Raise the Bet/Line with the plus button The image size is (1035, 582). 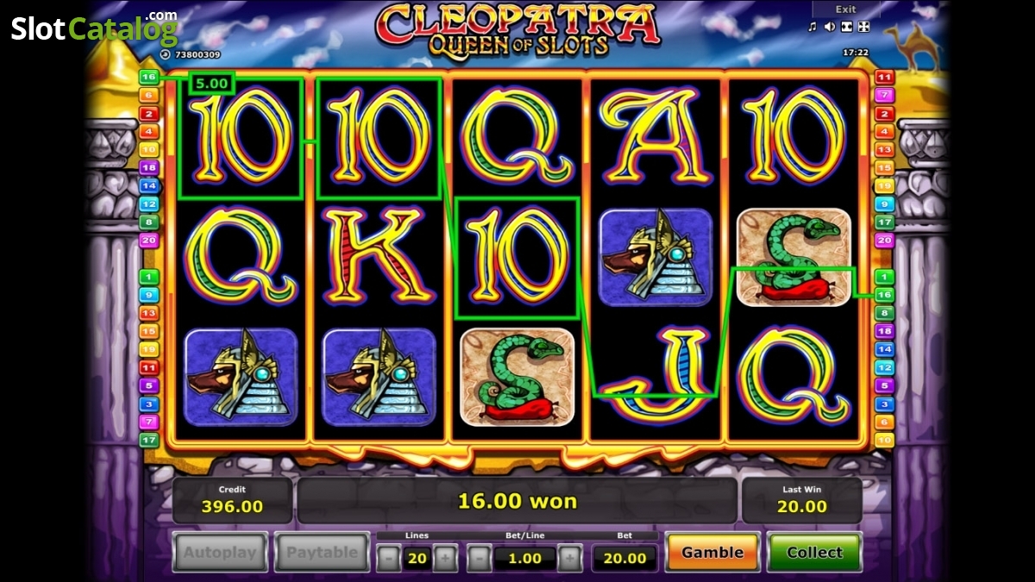(x=569, y=558)
